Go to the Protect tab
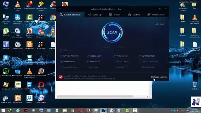This screenshot has width=201, height=113. 115,15
